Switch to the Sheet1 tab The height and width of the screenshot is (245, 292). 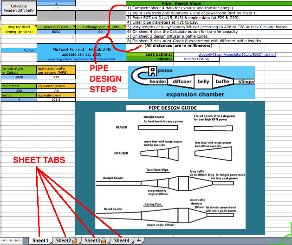click(x=40, y=240)
